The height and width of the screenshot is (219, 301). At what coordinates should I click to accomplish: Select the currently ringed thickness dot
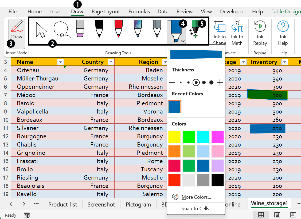(x=196, y=83)
